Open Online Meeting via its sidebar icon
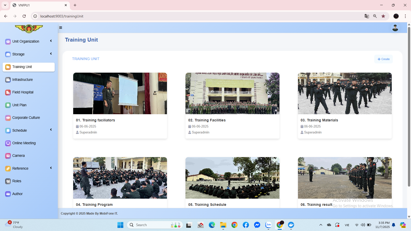The width and height of the screenshot is (411, 231). pos(8,143)
